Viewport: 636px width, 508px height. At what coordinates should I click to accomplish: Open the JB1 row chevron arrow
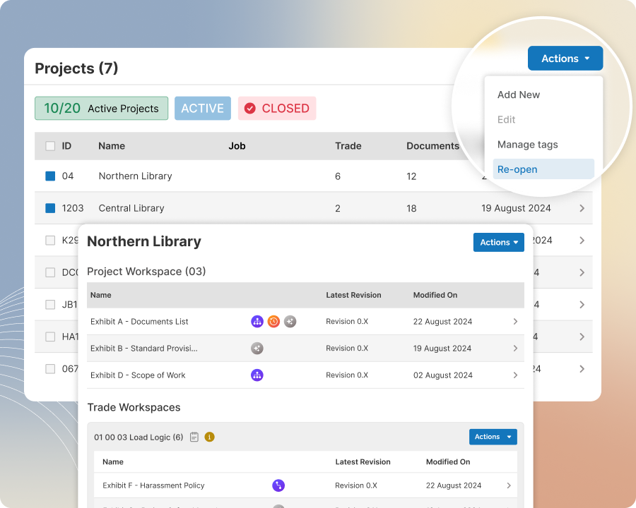click(582, 305)
